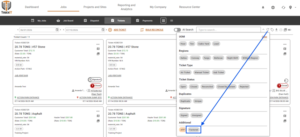Select the Air Ticket type filter
This screenshot has height=137, width=300.
[x=185, y=72]
